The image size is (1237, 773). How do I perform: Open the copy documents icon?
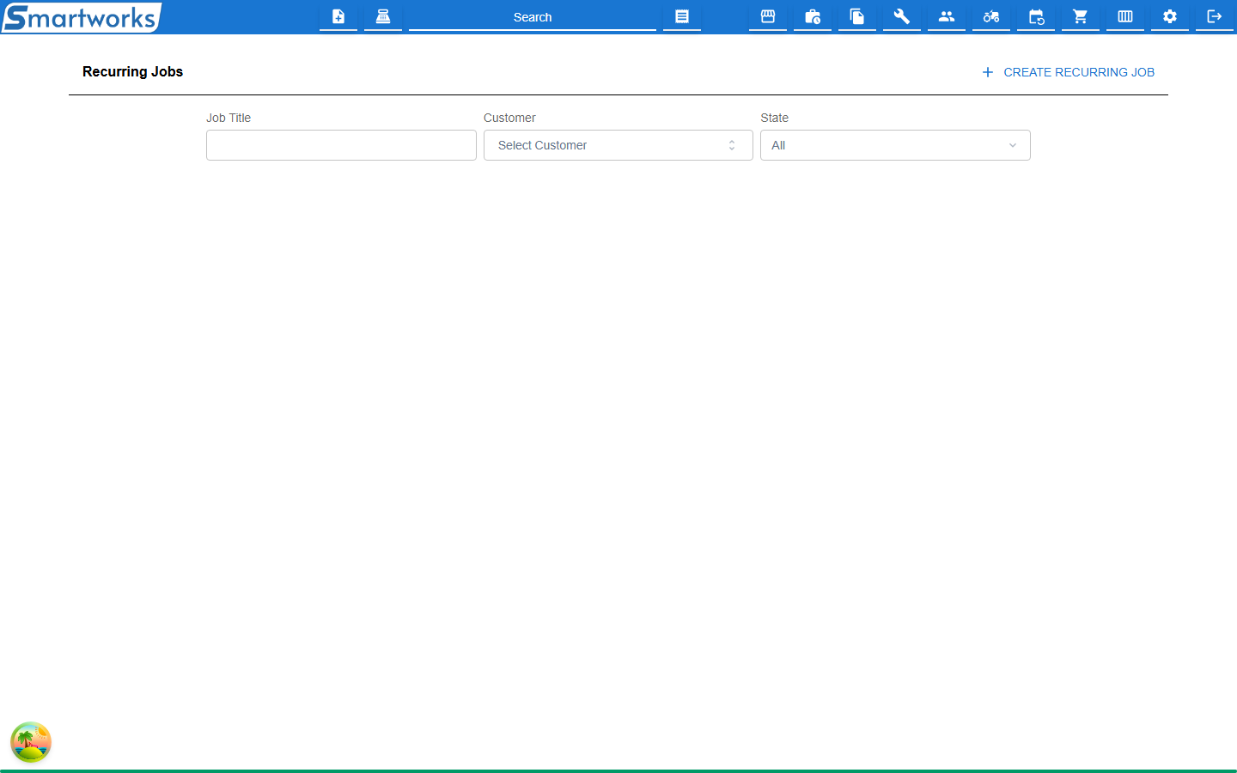[857, 16]
